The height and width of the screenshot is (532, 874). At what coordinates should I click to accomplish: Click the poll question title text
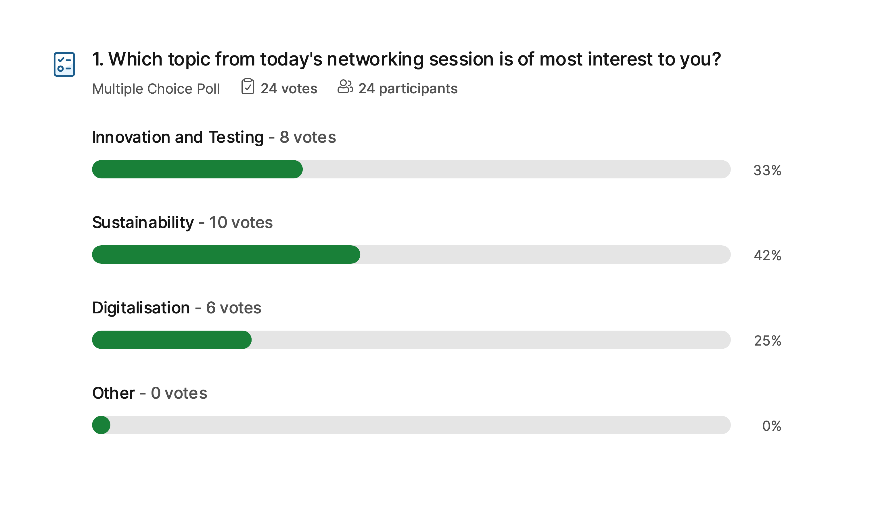[407, 59]
